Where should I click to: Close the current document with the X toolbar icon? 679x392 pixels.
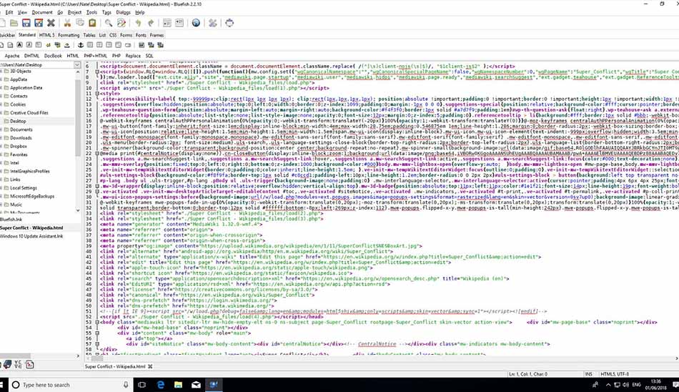point(51,23)
